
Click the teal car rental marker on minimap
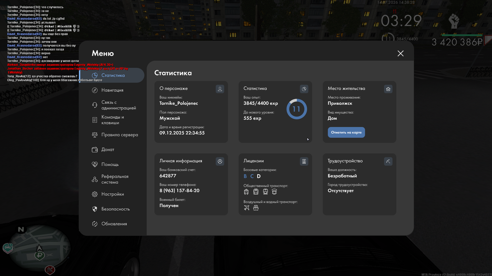click(7, 248)
